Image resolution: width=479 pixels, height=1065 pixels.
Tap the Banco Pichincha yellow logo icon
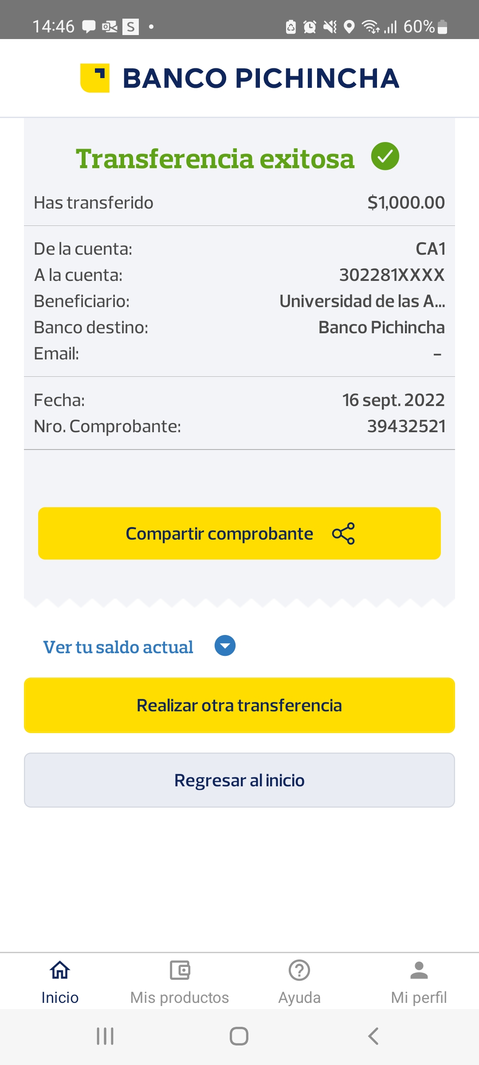point(95,78)
